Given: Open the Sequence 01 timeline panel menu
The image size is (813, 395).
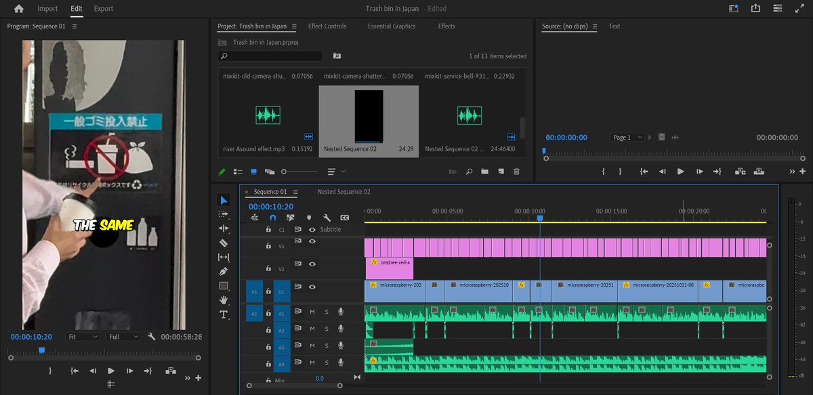Looking at the screenshot, I should pyautogui.click(x=295, y=192).
